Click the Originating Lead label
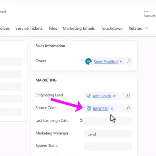This screenshot has height=156, width=156. coord(49,95)
